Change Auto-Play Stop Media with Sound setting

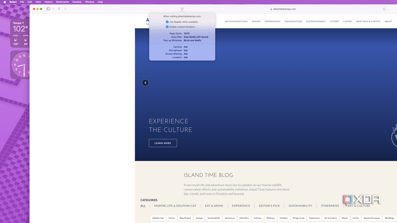[196, 37]
